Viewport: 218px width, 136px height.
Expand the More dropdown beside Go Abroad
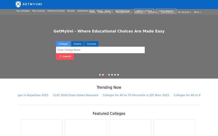[197, 12]
